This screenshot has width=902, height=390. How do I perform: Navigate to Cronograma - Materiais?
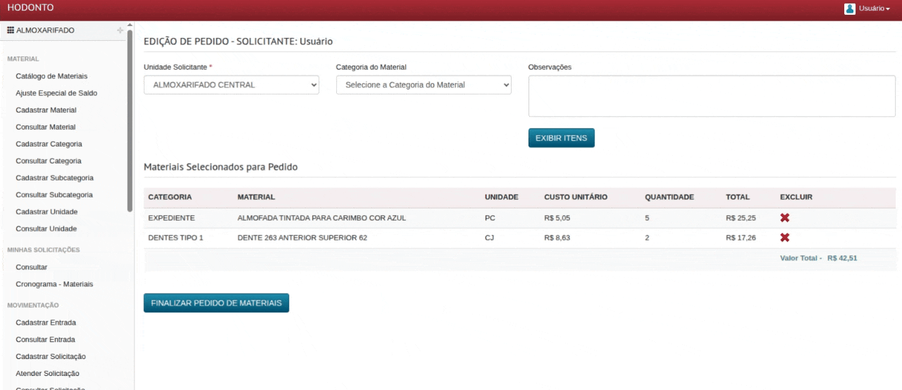point(54,284)
